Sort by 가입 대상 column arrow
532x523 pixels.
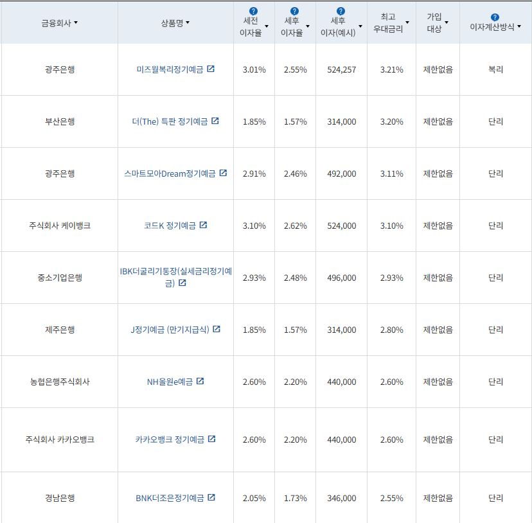(447, 22)
